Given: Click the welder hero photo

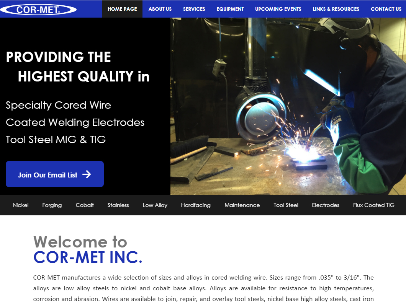Looking at the screenshot, I should [288, 106].
